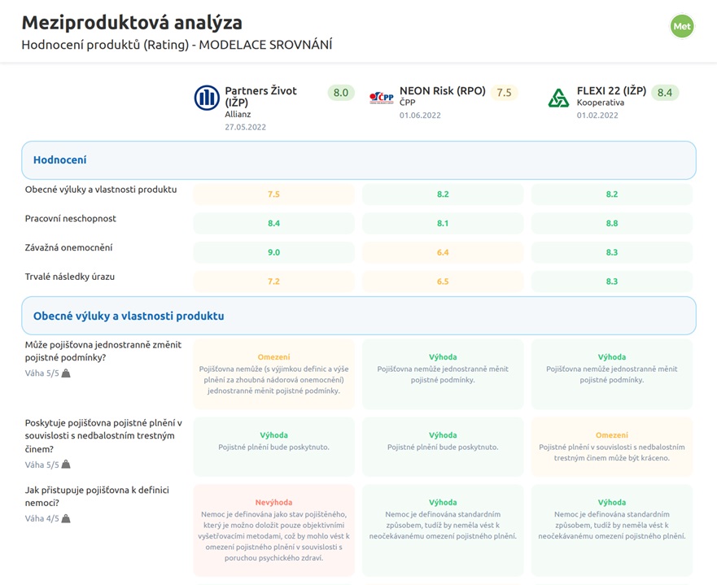Image resolution: width=717 pixels, height=585 pixels.
Task: Collapse the blue Obecné výluky a vlastnosti produktu header
Action: click(x=359, y=316)
